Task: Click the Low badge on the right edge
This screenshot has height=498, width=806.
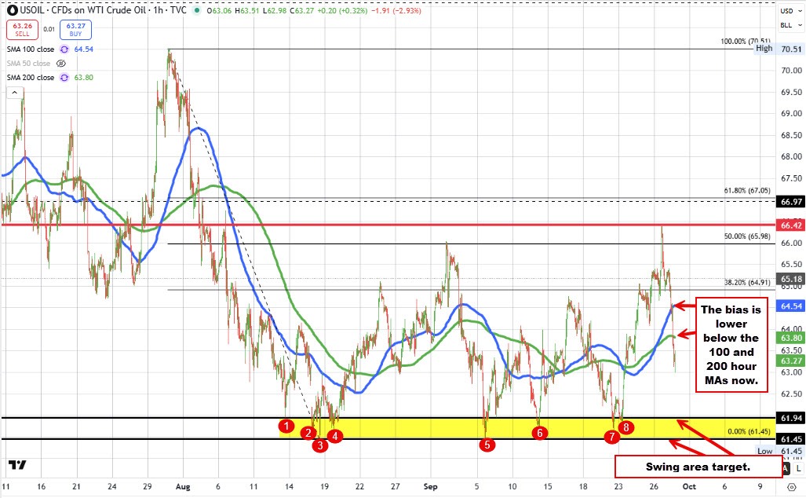Action: pyautogui.click(x=765, y=451)
